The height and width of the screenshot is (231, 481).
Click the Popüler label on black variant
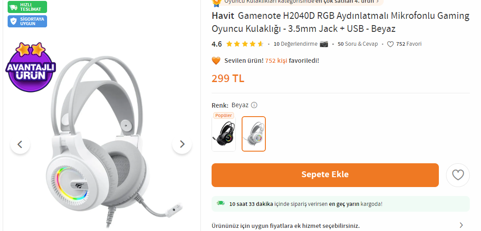[x=224, y=116]
